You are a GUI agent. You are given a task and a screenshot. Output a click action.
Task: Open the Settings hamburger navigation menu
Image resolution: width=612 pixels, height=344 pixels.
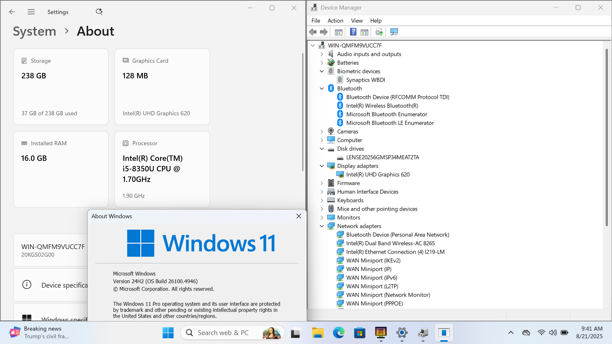point(31,12)
